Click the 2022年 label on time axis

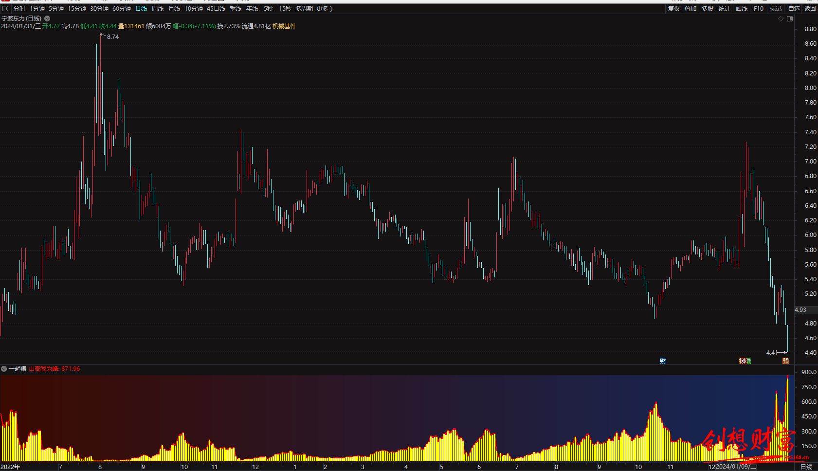click(x=11, y=467)
